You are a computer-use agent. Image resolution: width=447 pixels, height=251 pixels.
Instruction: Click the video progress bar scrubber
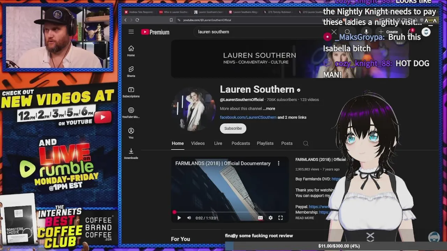point(174,212)
